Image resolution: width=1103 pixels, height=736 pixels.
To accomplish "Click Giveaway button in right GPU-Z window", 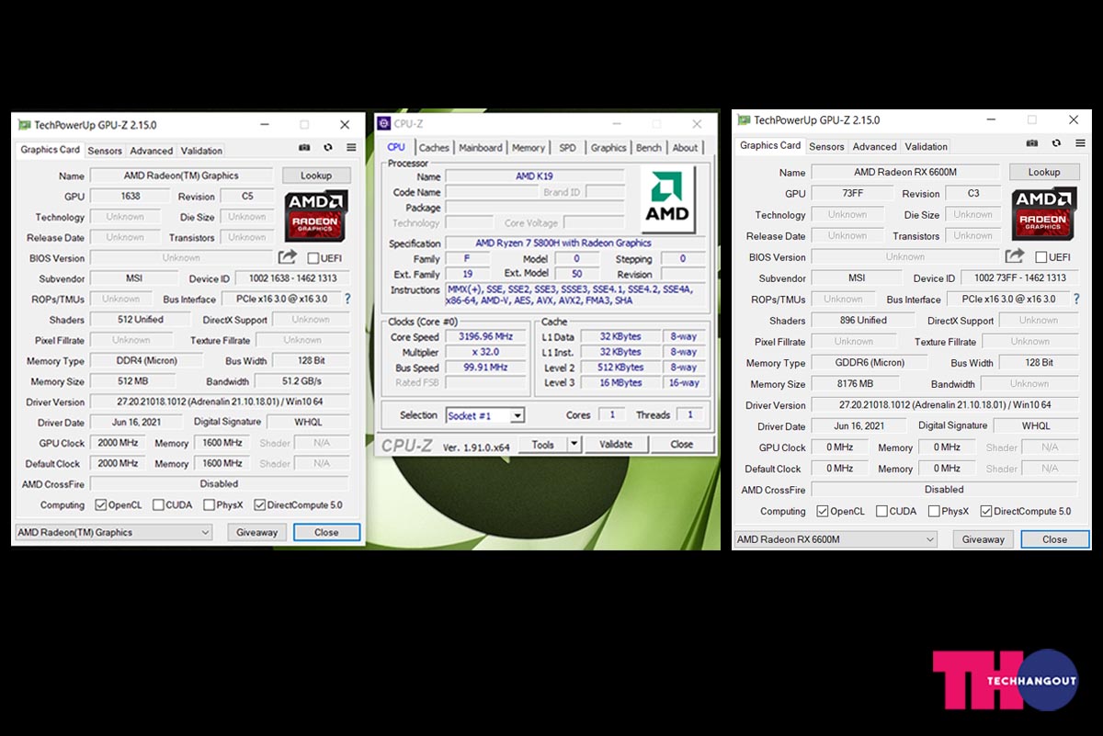I will coord(984,539).
